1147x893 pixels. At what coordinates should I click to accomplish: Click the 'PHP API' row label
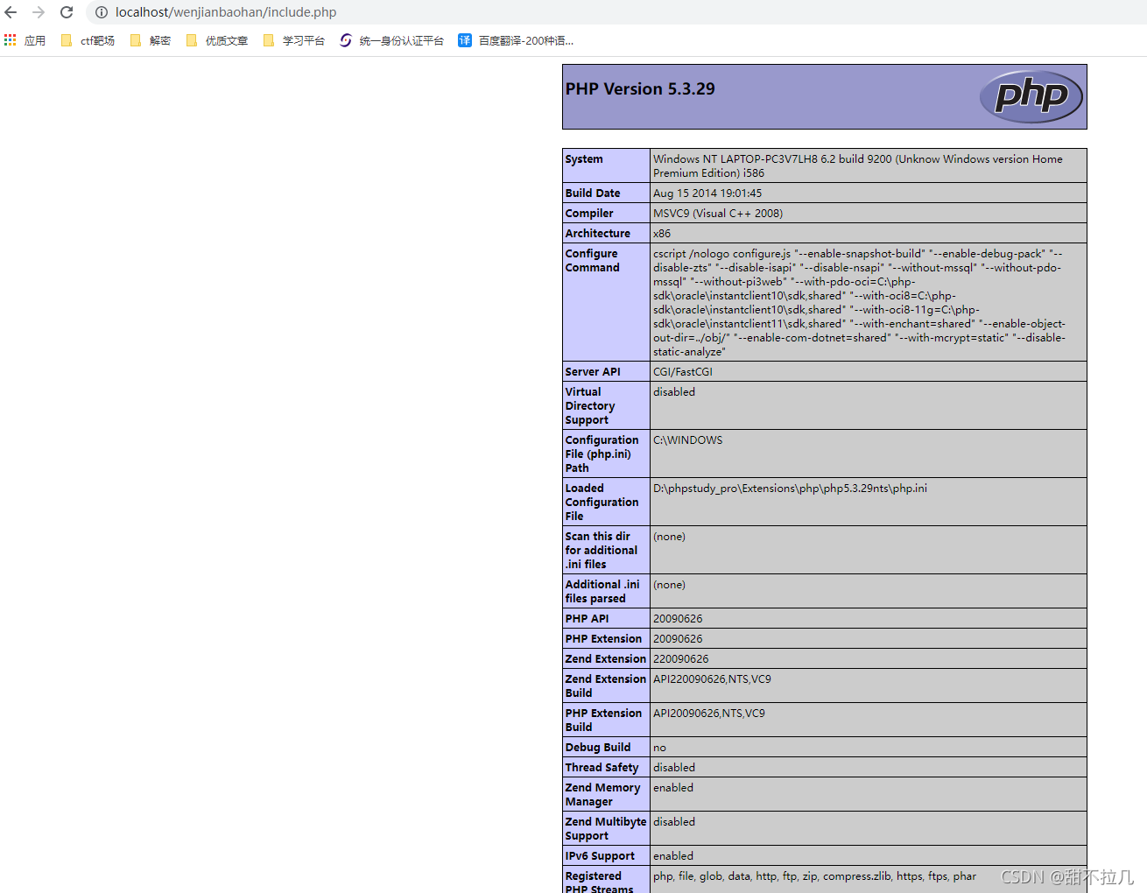coord(587,618)
